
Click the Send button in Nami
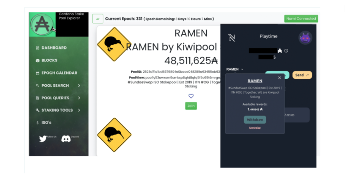point(302,75)
